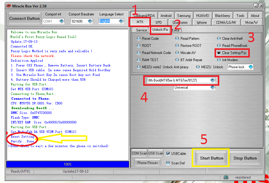Screen dimensions: 269x183
Task: Click the COM Scan button
Action: point(139,153)
